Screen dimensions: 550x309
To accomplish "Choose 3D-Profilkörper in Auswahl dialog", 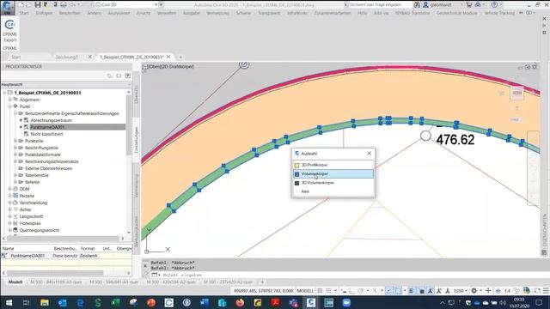I will [x=333, y=165].
